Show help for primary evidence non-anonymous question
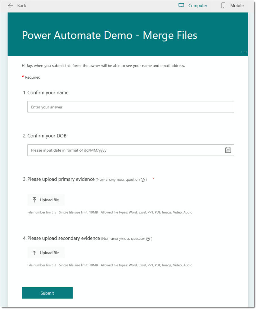 (143, 180)
